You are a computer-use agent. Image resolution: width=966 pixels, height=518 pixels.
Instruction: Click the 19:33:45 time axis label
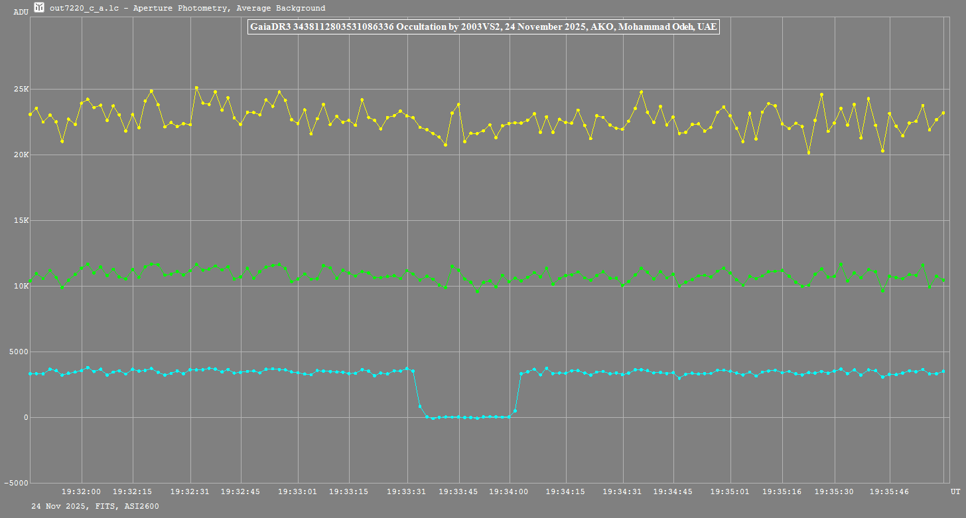tap(458, 491)
